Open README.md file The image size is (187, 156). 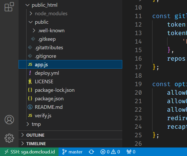(x=48, y=107)
